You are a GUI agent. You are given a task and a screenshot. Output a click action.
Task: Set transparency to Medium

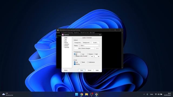coord(88,54)
